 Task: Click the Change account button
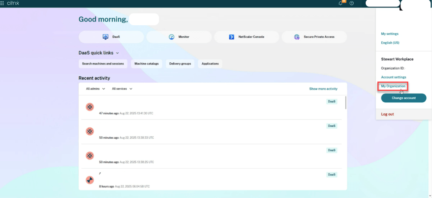point(404,98)
